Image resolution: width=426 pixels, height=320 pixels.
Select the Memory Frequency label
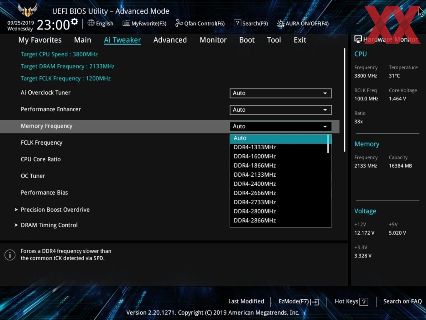[x=46, y=126]
